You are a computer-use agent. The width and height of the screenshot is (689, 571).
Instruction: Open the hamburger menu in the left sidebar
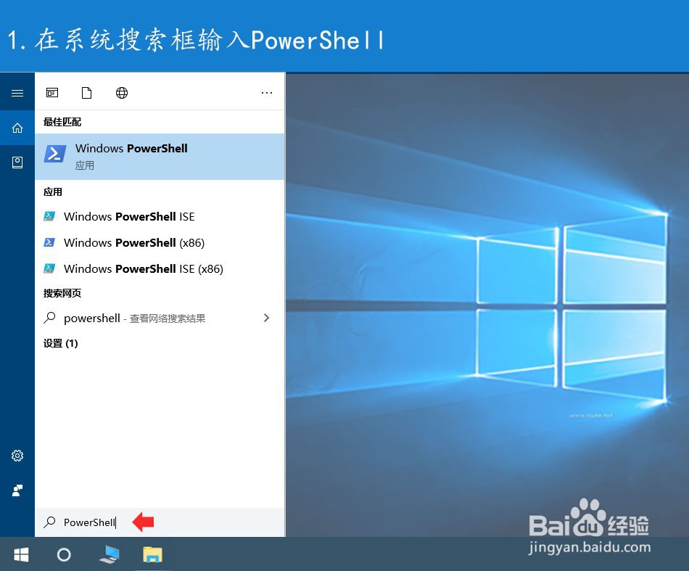17,93
